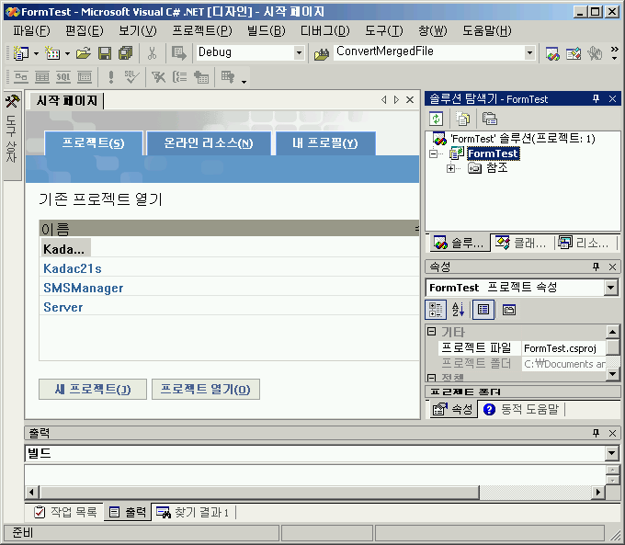Click the Save All icon
The image size is (625, 545).
[x=126, y=52]
